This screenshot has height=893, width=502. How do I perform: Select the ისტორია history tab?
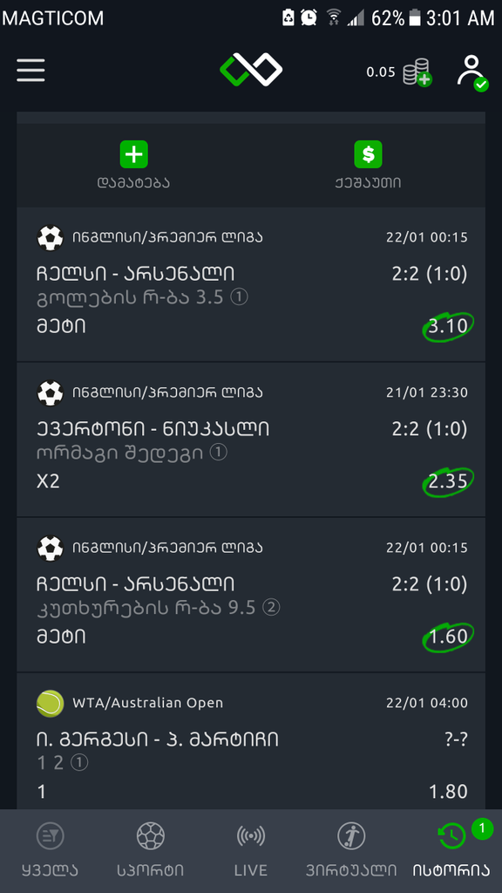[451, 850]
